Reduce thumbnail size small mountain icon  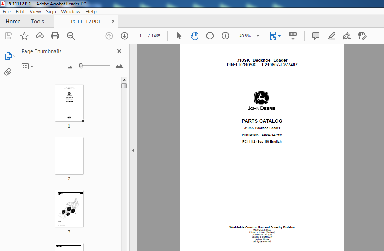(70, 67)
